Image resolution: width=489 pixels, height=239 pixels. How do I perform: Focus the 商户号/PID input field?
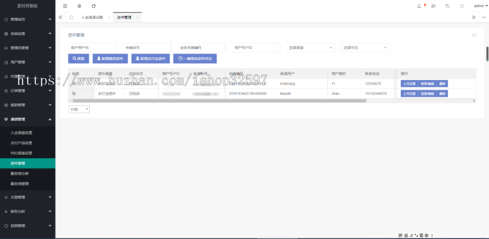pos(256,48)
